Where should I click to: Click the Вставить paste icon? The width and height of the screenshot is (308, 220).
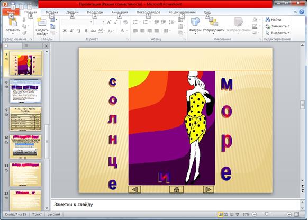click(x=13, y=22)
